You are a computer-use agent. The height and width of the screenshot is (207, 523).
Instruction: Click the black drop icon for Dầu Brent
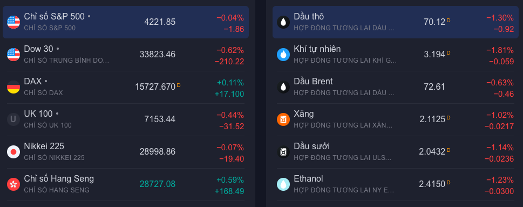point(283,87)
